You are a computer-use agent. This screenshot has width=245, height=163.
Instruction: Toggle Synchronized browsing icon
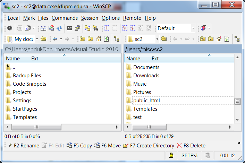pyautogui.click(x=87, y=28)
